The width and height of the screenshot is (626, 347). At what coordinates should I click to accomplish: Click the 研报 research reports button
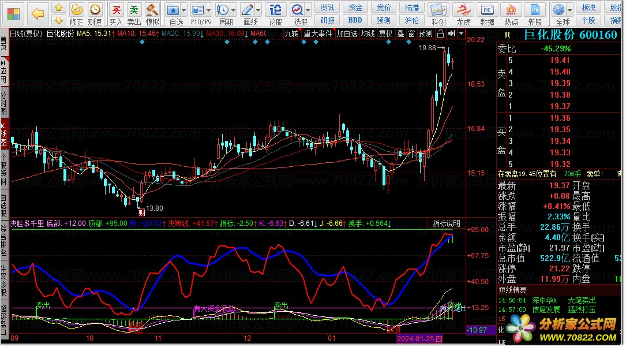tap(327, 20)
